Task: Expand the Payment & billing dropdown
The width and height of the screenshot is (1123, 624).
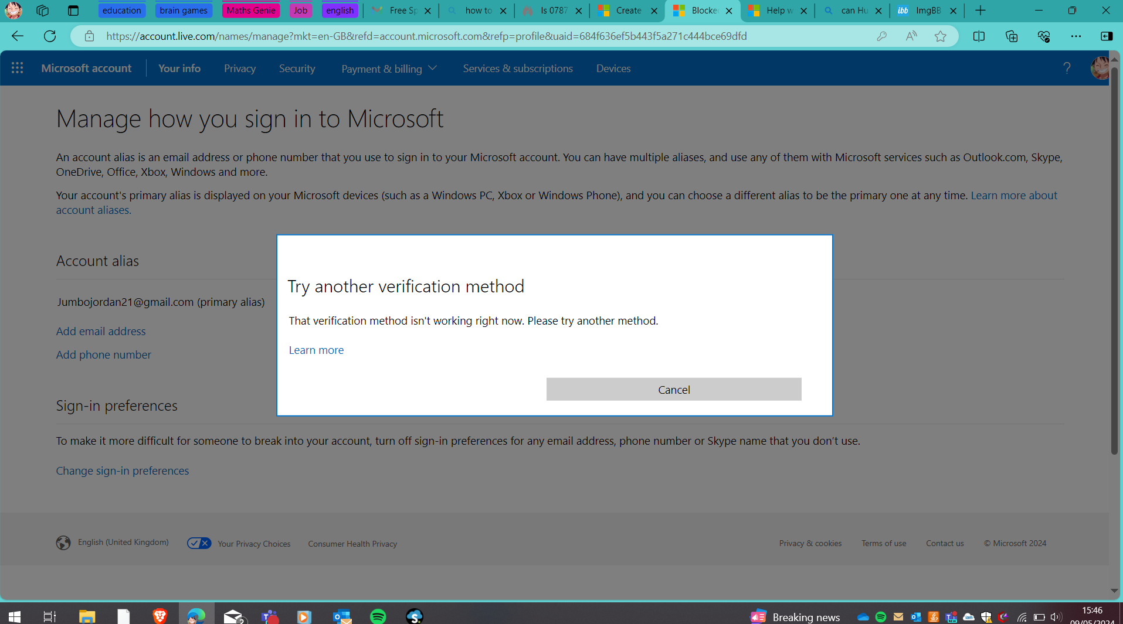Action: pos(389,69)
